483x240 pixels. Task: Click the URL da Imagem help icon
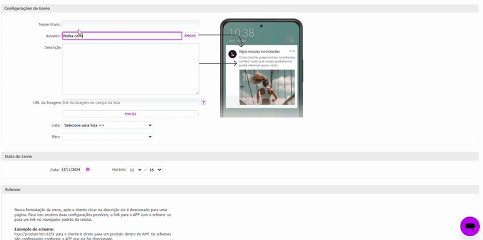203,102
